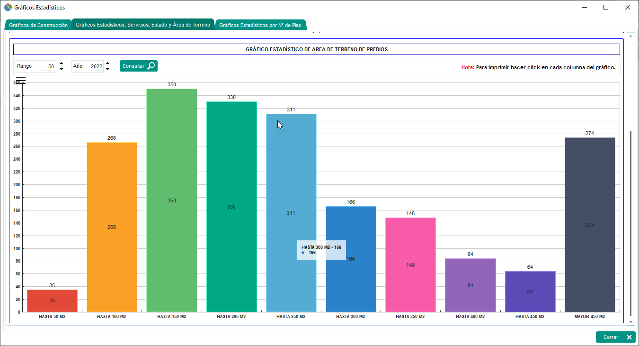
Task: Select the Servicios, Estado y Área de Terreno tab
Action: tap(142, 25)
